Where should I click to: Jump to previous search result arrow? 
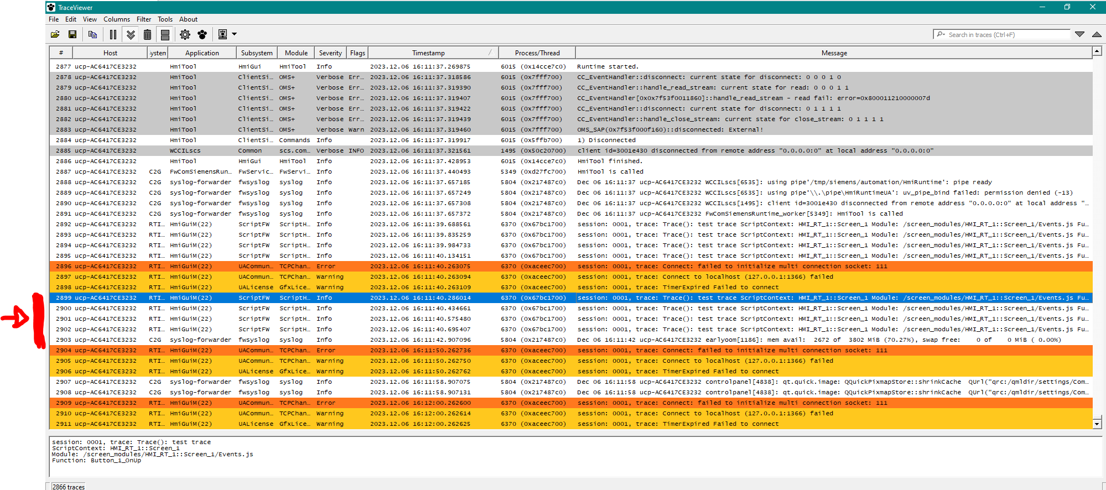pyautogui.click(x=1097, y=34)
